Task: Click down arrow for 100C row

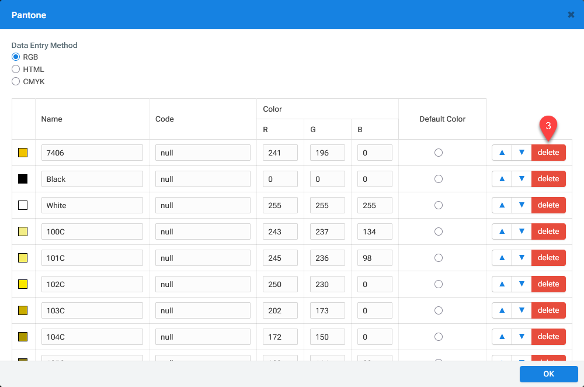Action: tap(522, 231)
